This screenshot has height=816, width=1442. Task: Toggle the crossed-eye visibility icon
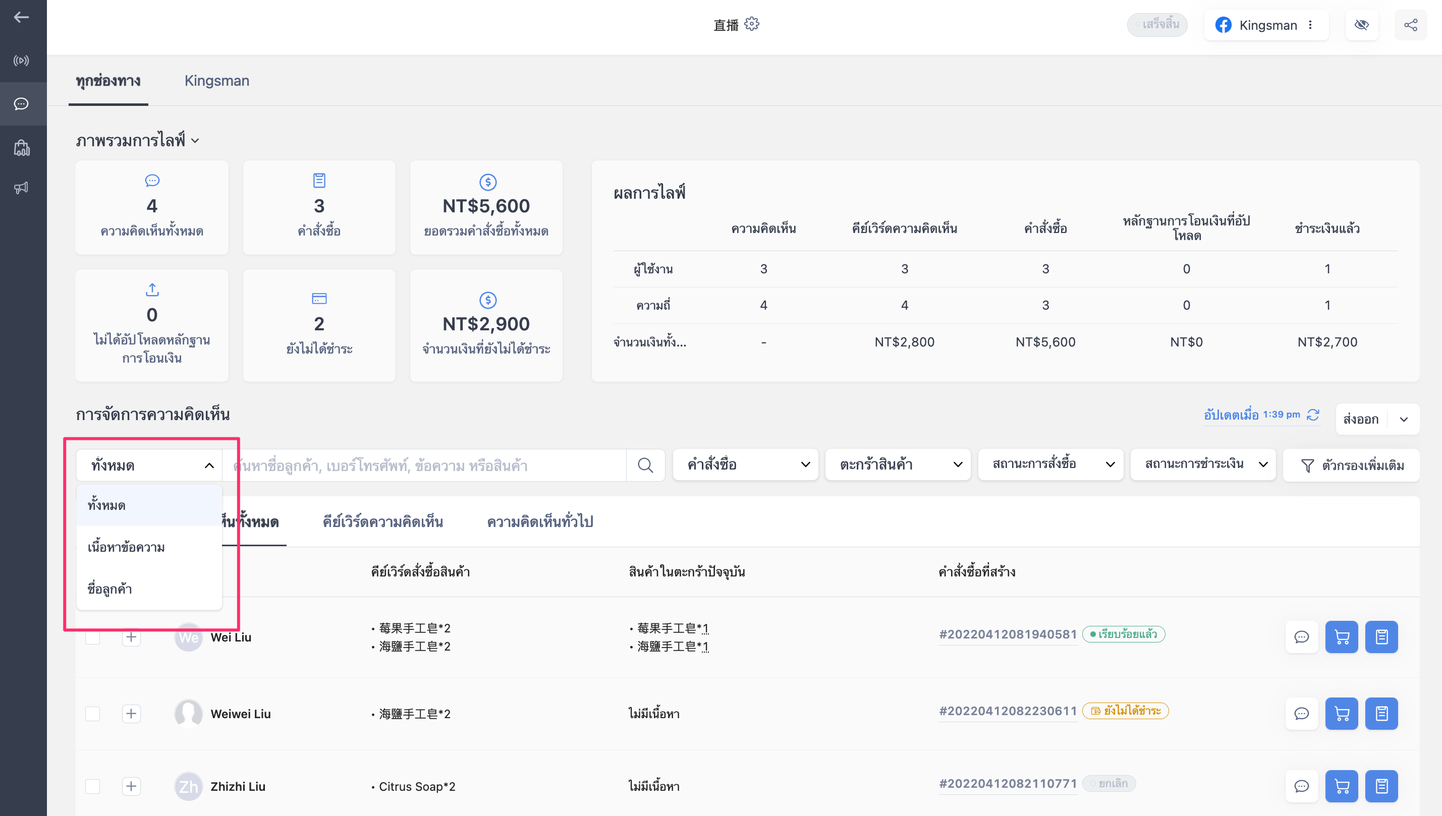pyautogui.click(x=1361, y=25)
